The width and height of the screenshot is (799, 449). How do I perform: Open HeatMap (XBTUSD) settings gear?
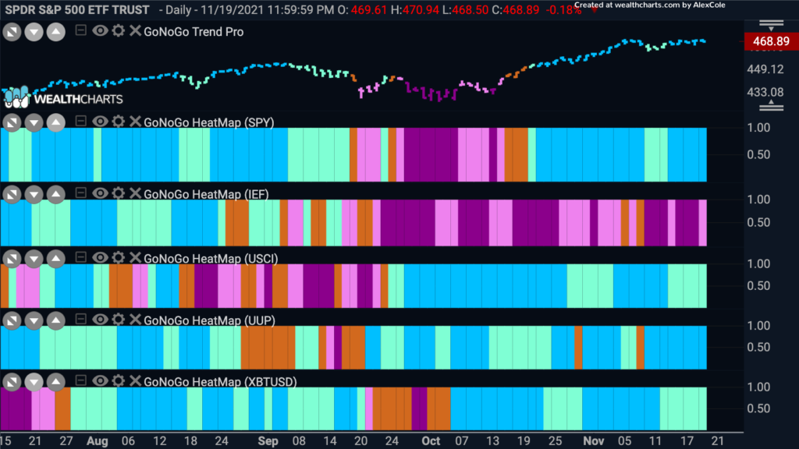point(119,380)
